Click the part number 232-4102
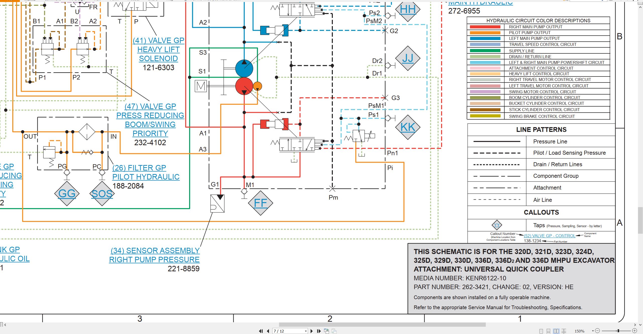The width and height of the screenshot is (643, 334). pyautogui.click(x=150, y=142)
